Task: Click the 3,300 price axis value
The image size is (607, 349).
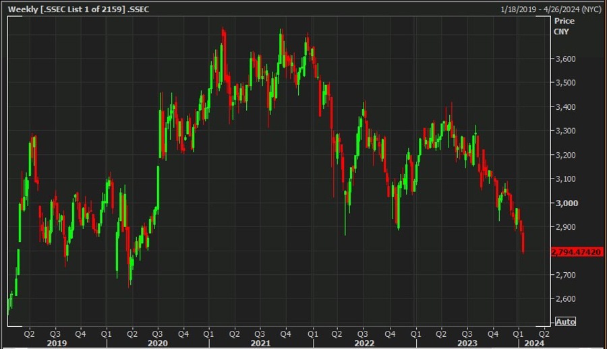Action: pos(566,131)
